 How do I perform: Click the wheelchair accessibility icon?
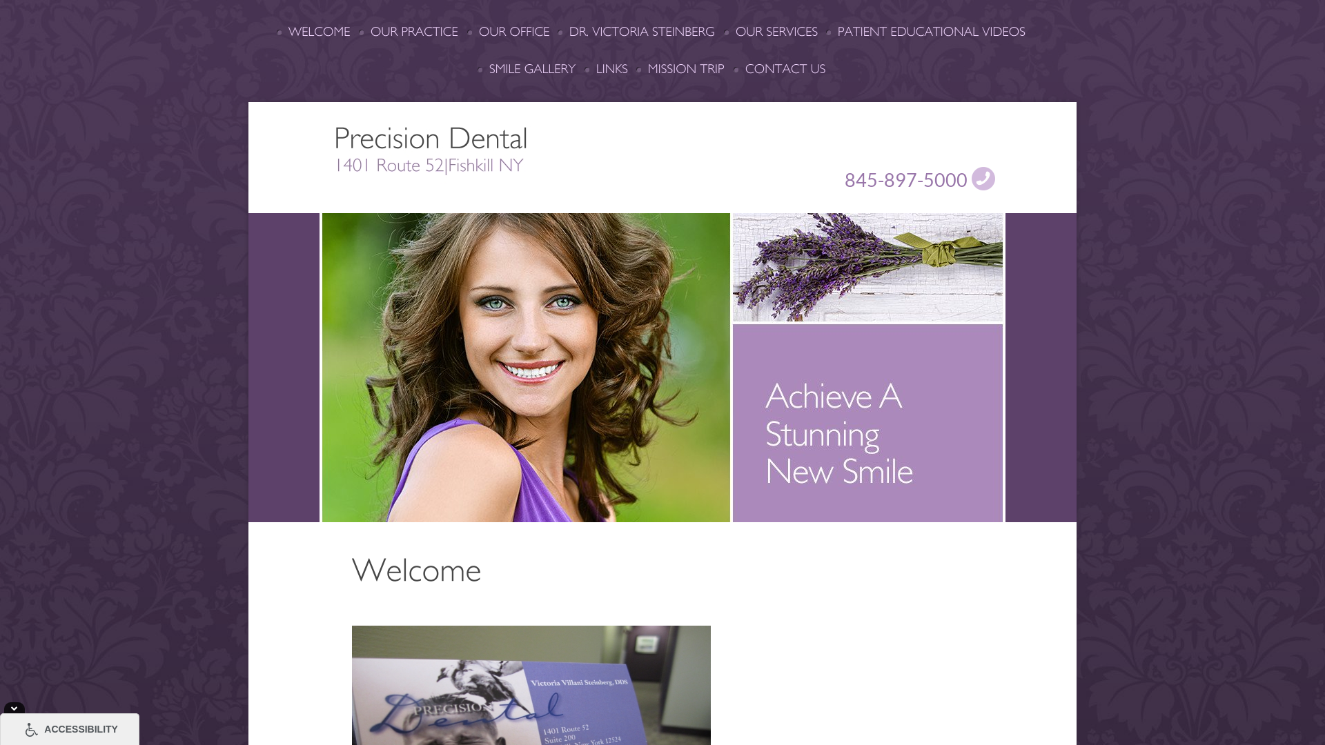pyautogui.click(x=31, y=730)
